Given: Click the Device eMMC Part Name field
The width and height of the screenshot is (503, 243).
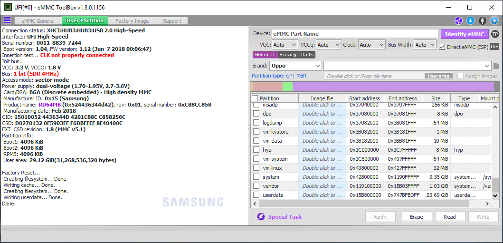Looking at the screenshot, I should [x=355, y=34].
